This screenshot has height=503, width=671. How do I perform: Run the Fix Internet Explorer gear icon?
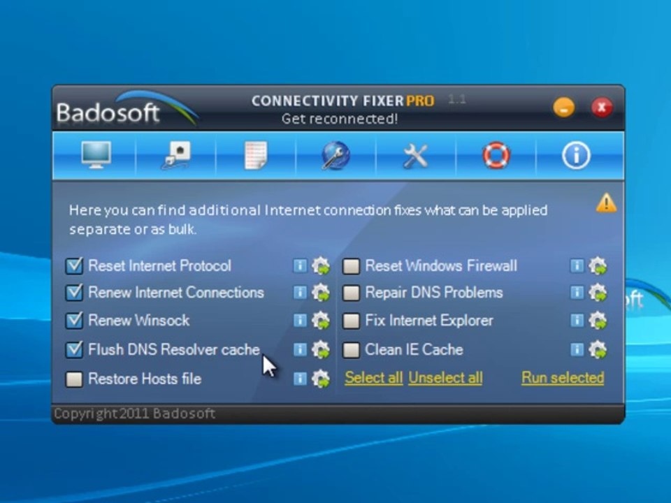598,321
